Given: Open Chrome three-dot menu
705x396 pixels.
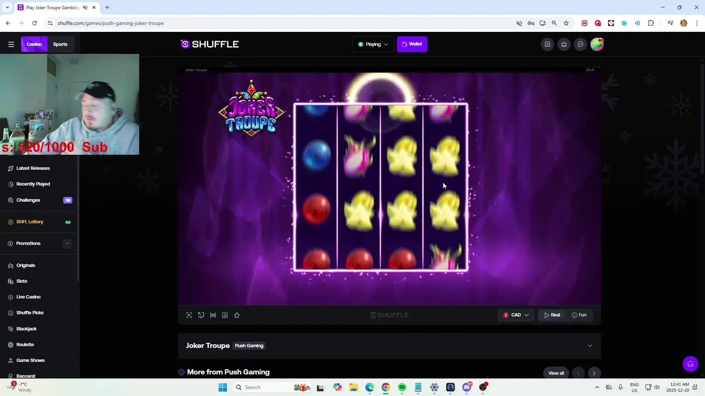Looking at the screenshot, I should [697, 23].
